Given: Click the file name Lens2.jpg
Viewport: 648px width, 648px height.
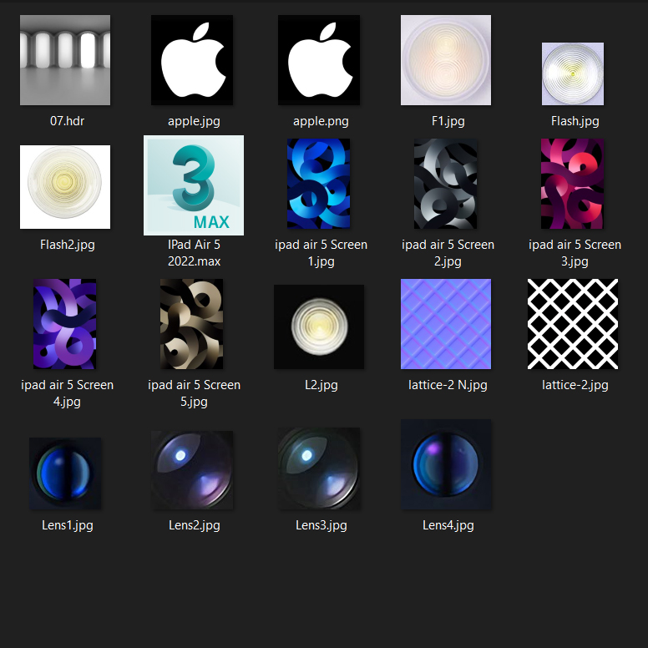Looking at the screenshot, I should pos(194,526).
